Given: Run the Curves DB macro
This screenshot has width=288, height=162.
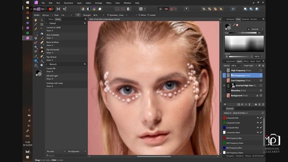Looking at the screenshot, I should [66, 70].
